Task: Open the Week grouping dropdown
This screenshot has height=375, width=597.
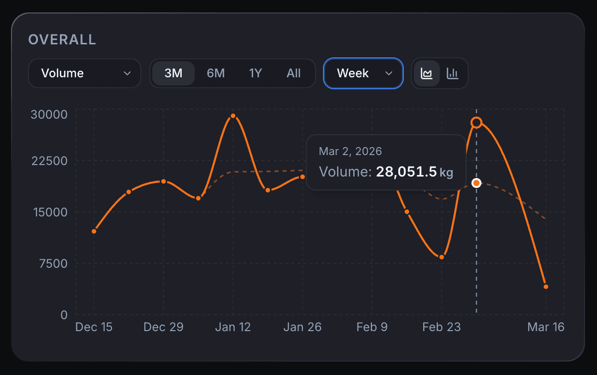Action: point(363,73)
